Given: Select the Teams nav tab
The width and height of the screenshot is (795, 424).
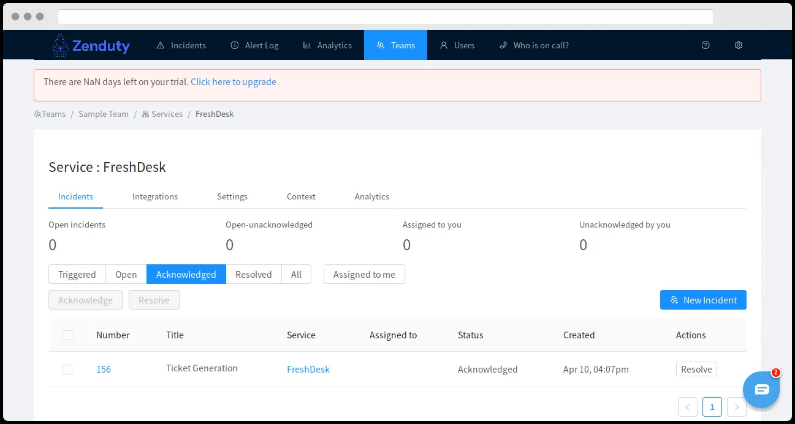Looking at the screenshot, I should point(395,45).
